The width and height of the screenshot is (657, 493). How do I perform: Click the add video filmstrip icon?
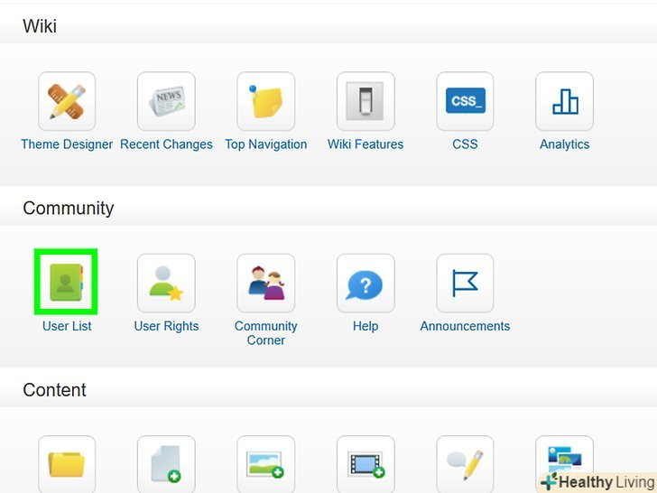pos(366,464)
